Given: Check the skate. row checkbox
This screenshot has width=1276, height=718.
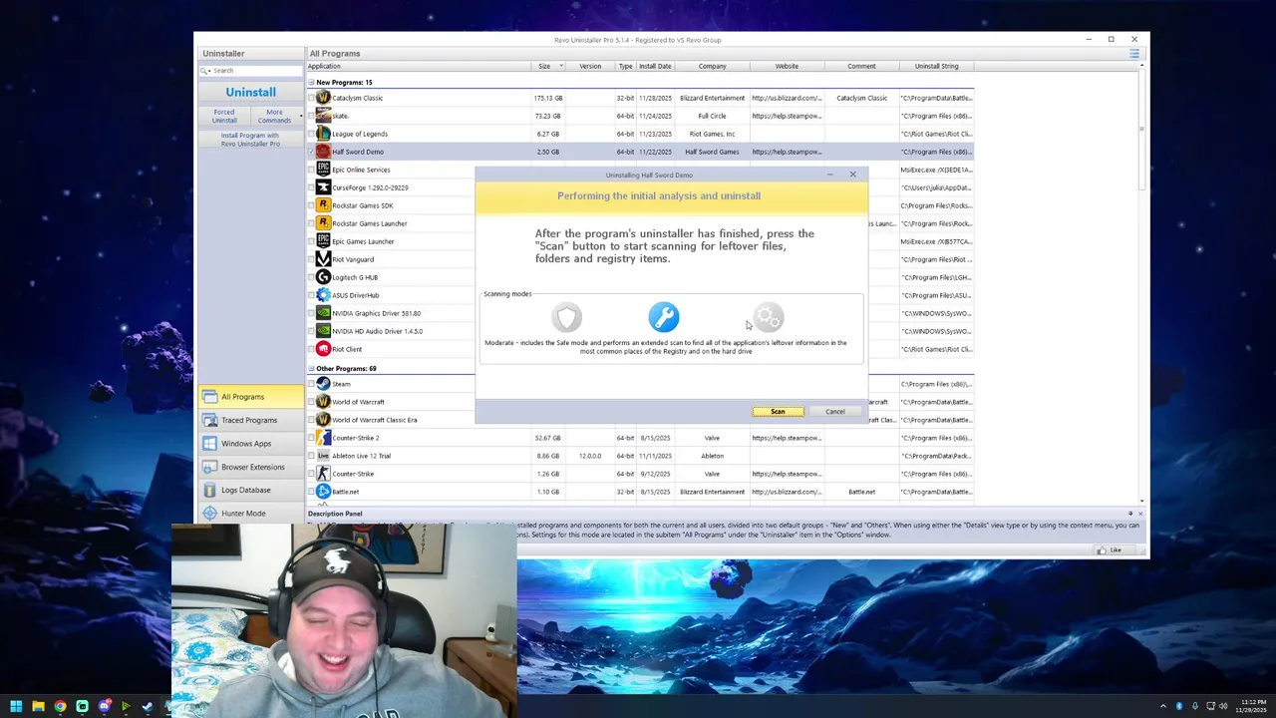Looking at the screenshot, I should click(x=311, y=116).
